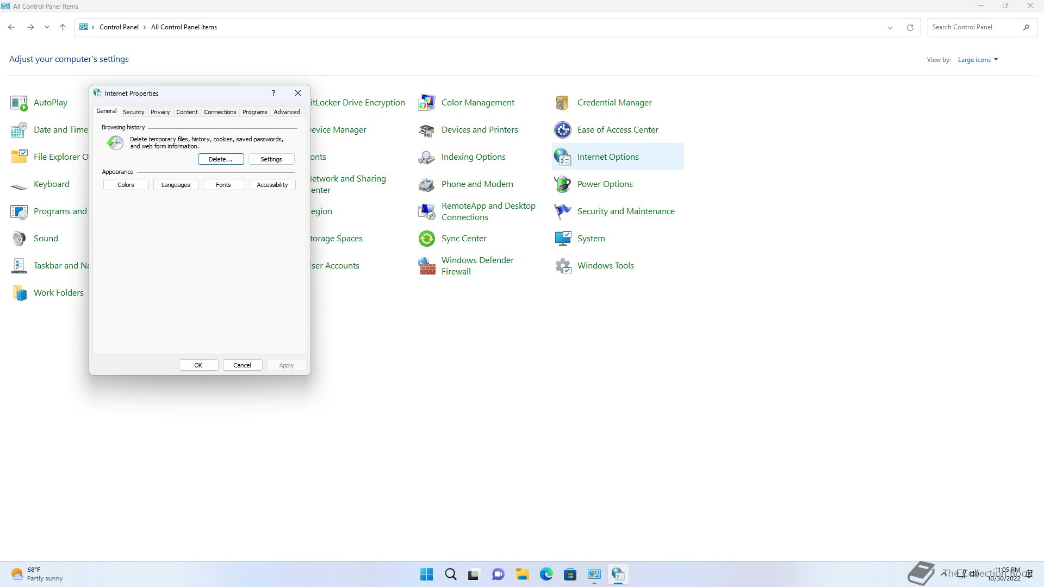Image resolution: width=1044 pixels, height=587 pixels.
Task: Open browsing history Settings button
Action: [271, 159]
